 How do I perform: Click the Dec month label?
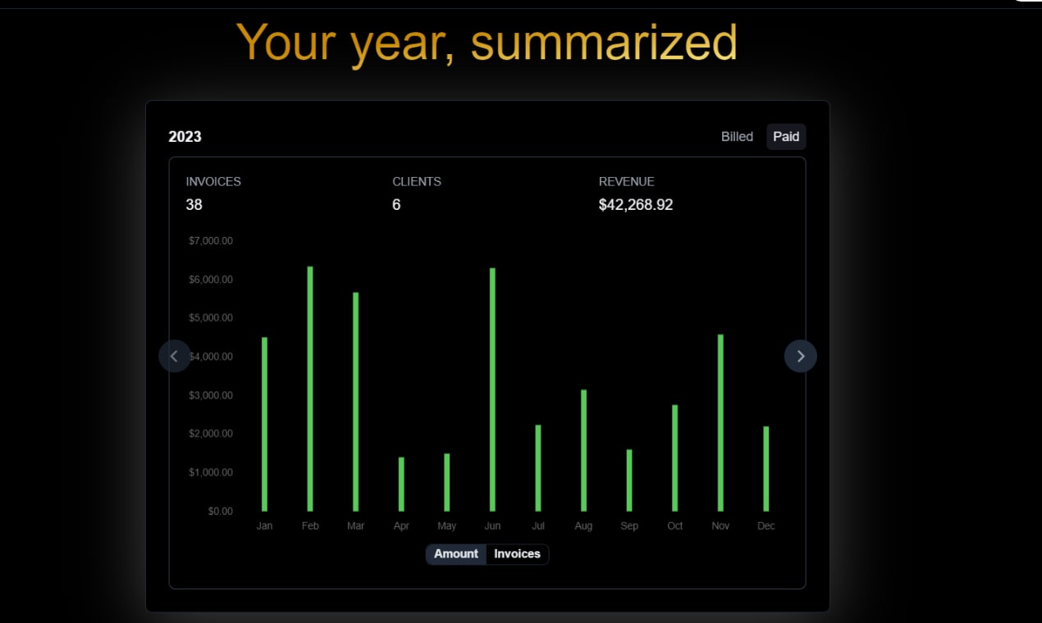coord(766,526)
